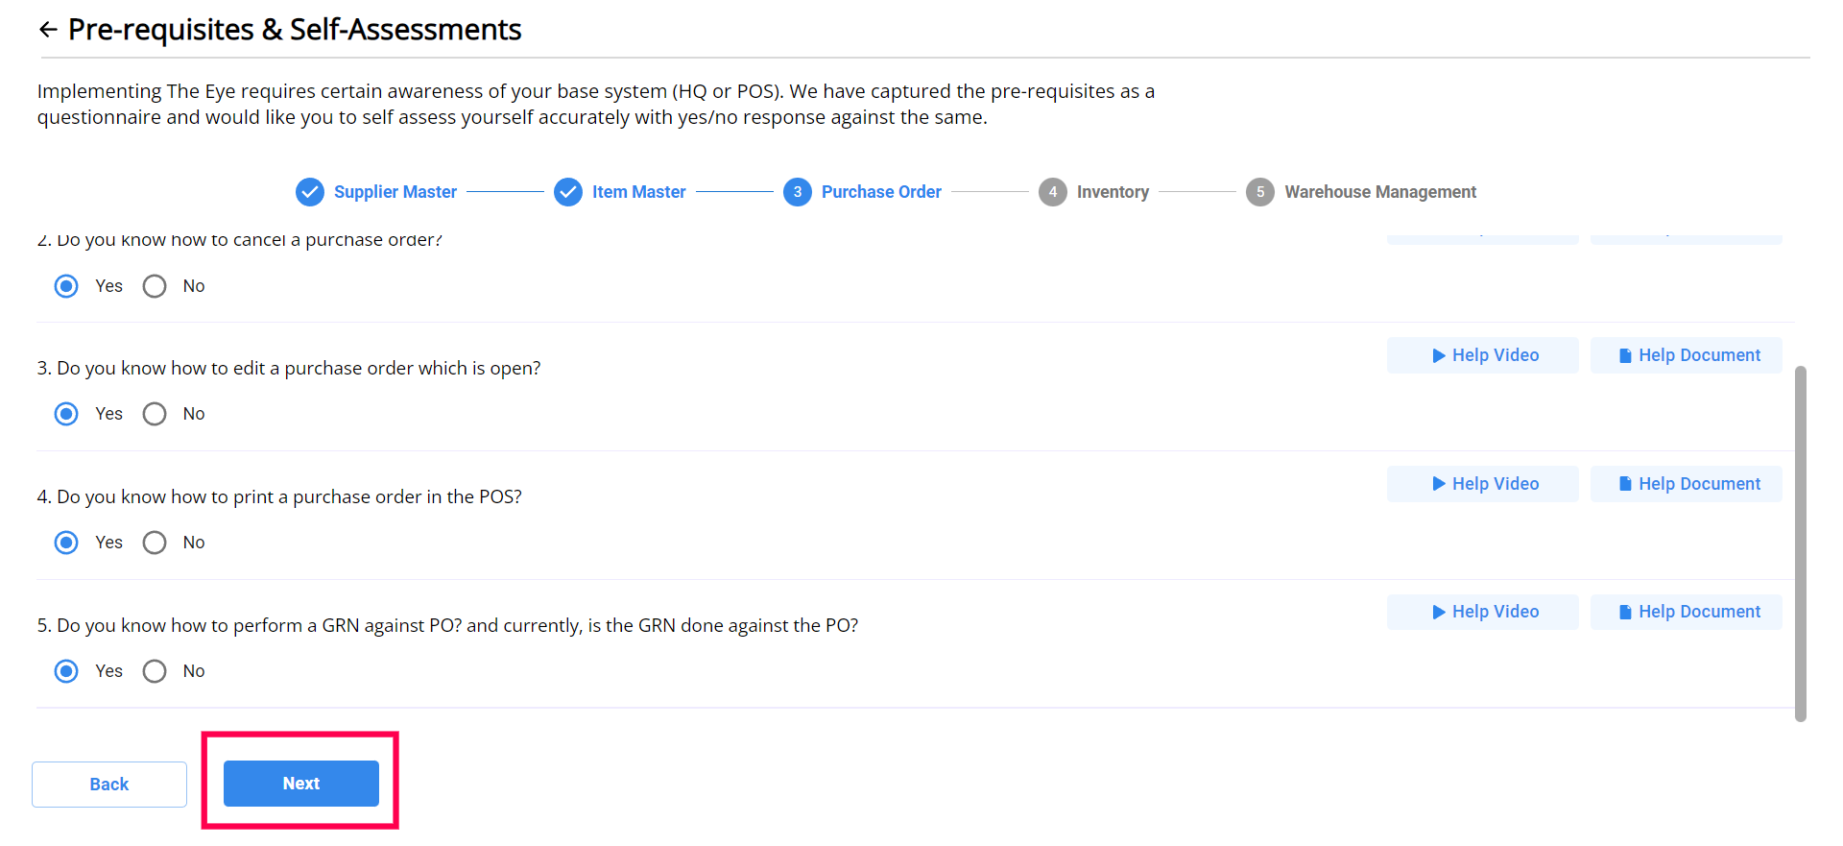Select No for GRN against PO question
Image resolution: width=1843 pixels, height=846 pixels.
click(x=155, y=671)
